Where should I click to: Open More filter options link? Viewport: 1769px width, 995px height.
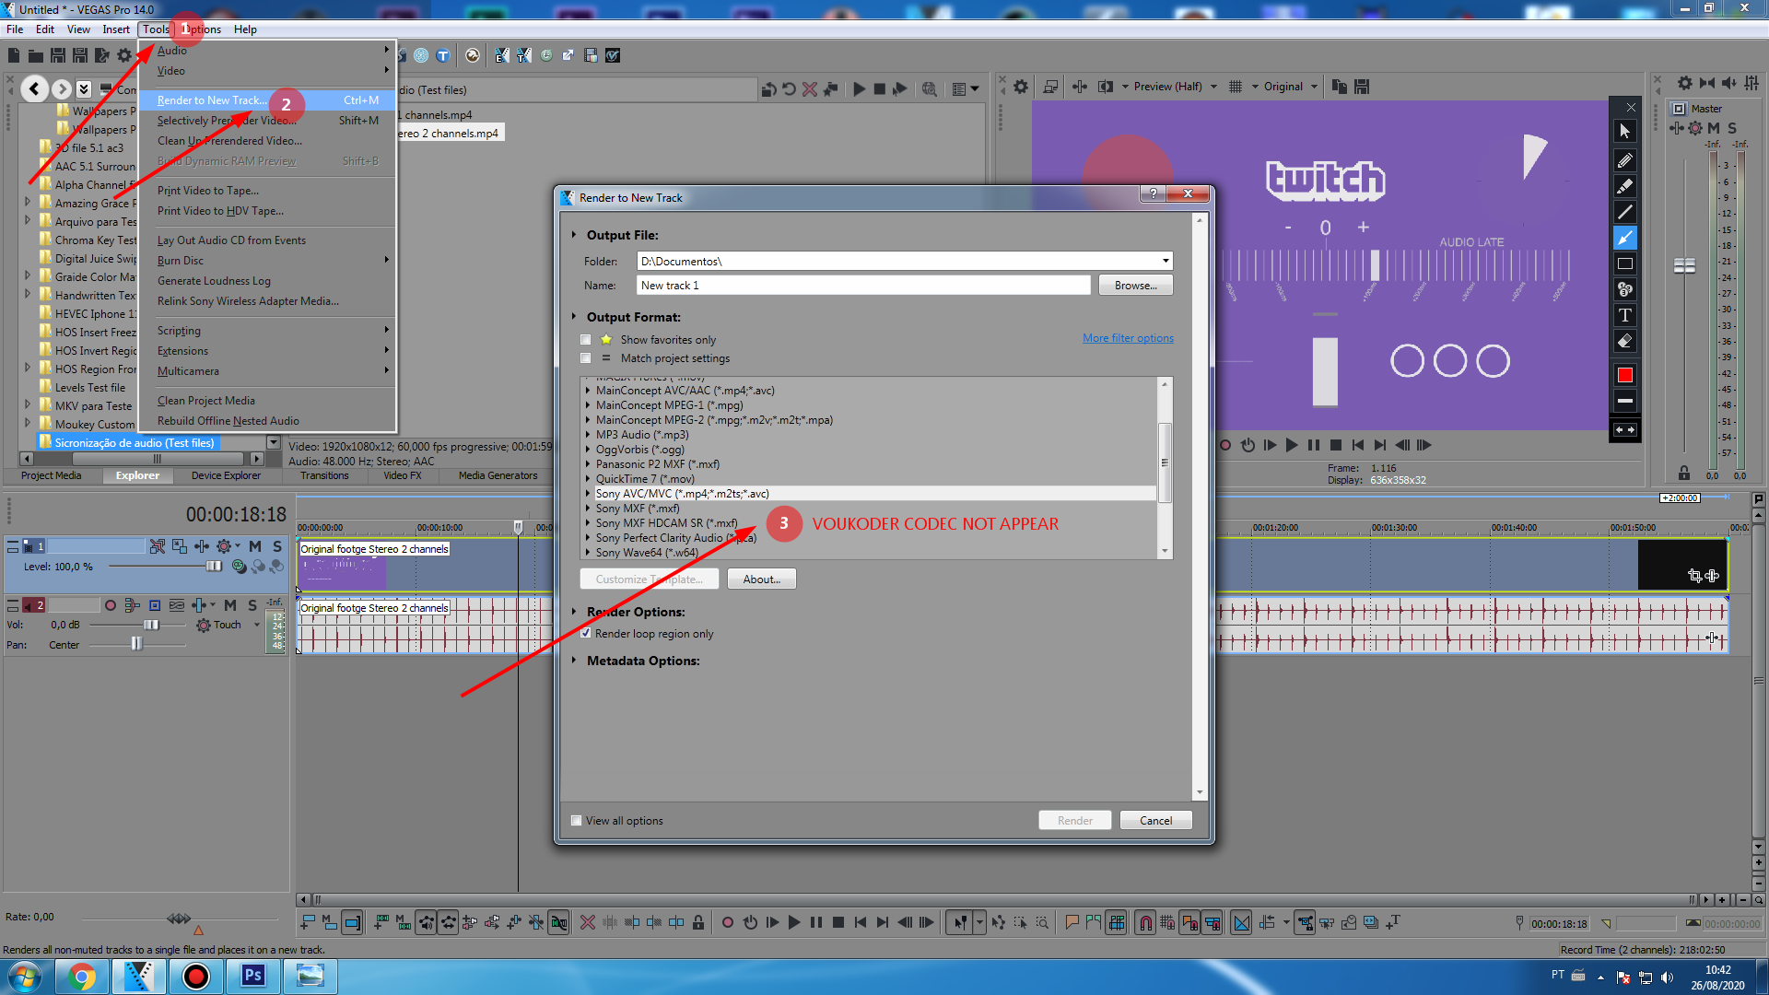click(x=1128, y=338)
